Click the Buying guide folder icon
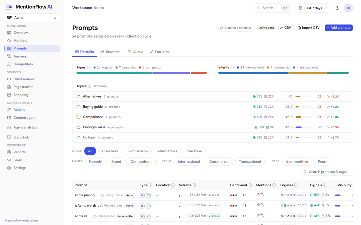The width and height of the screenshot is (361, 225). (78, 107)
